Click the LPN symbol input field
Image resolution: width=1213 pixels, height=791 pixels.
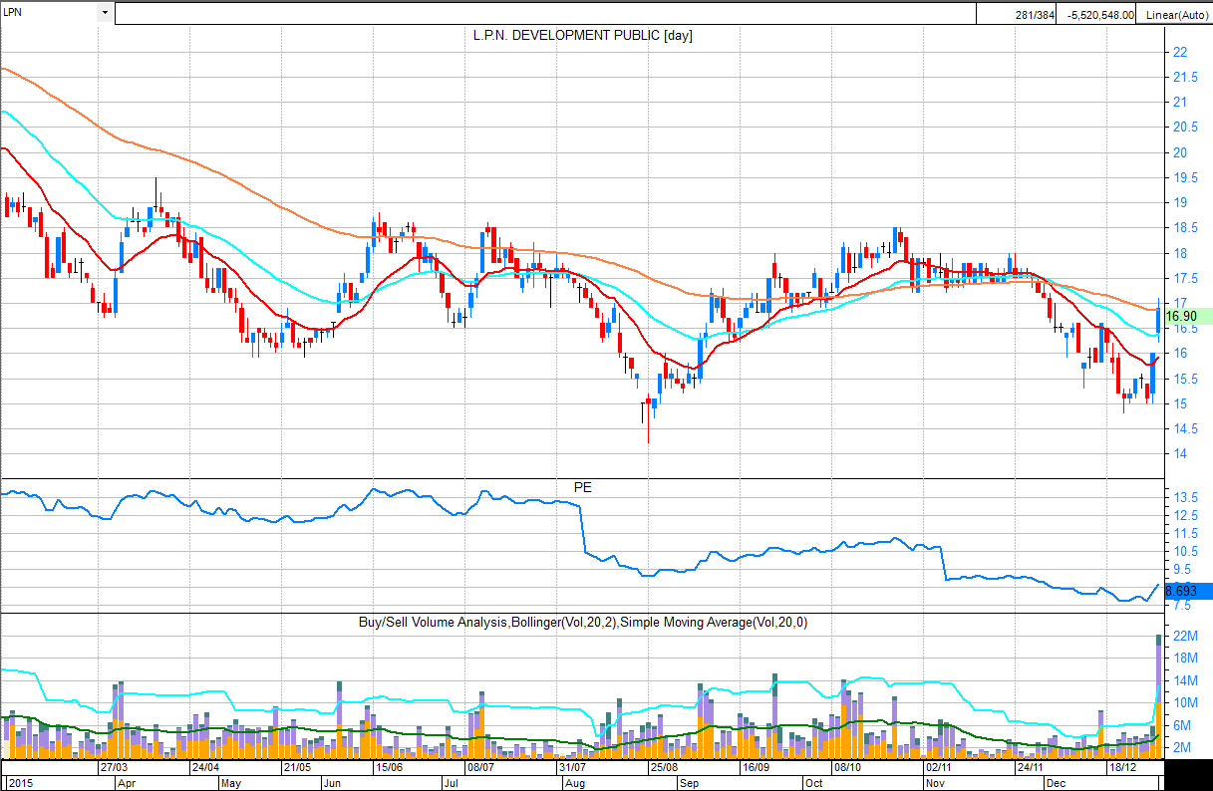tap(48, 13)
